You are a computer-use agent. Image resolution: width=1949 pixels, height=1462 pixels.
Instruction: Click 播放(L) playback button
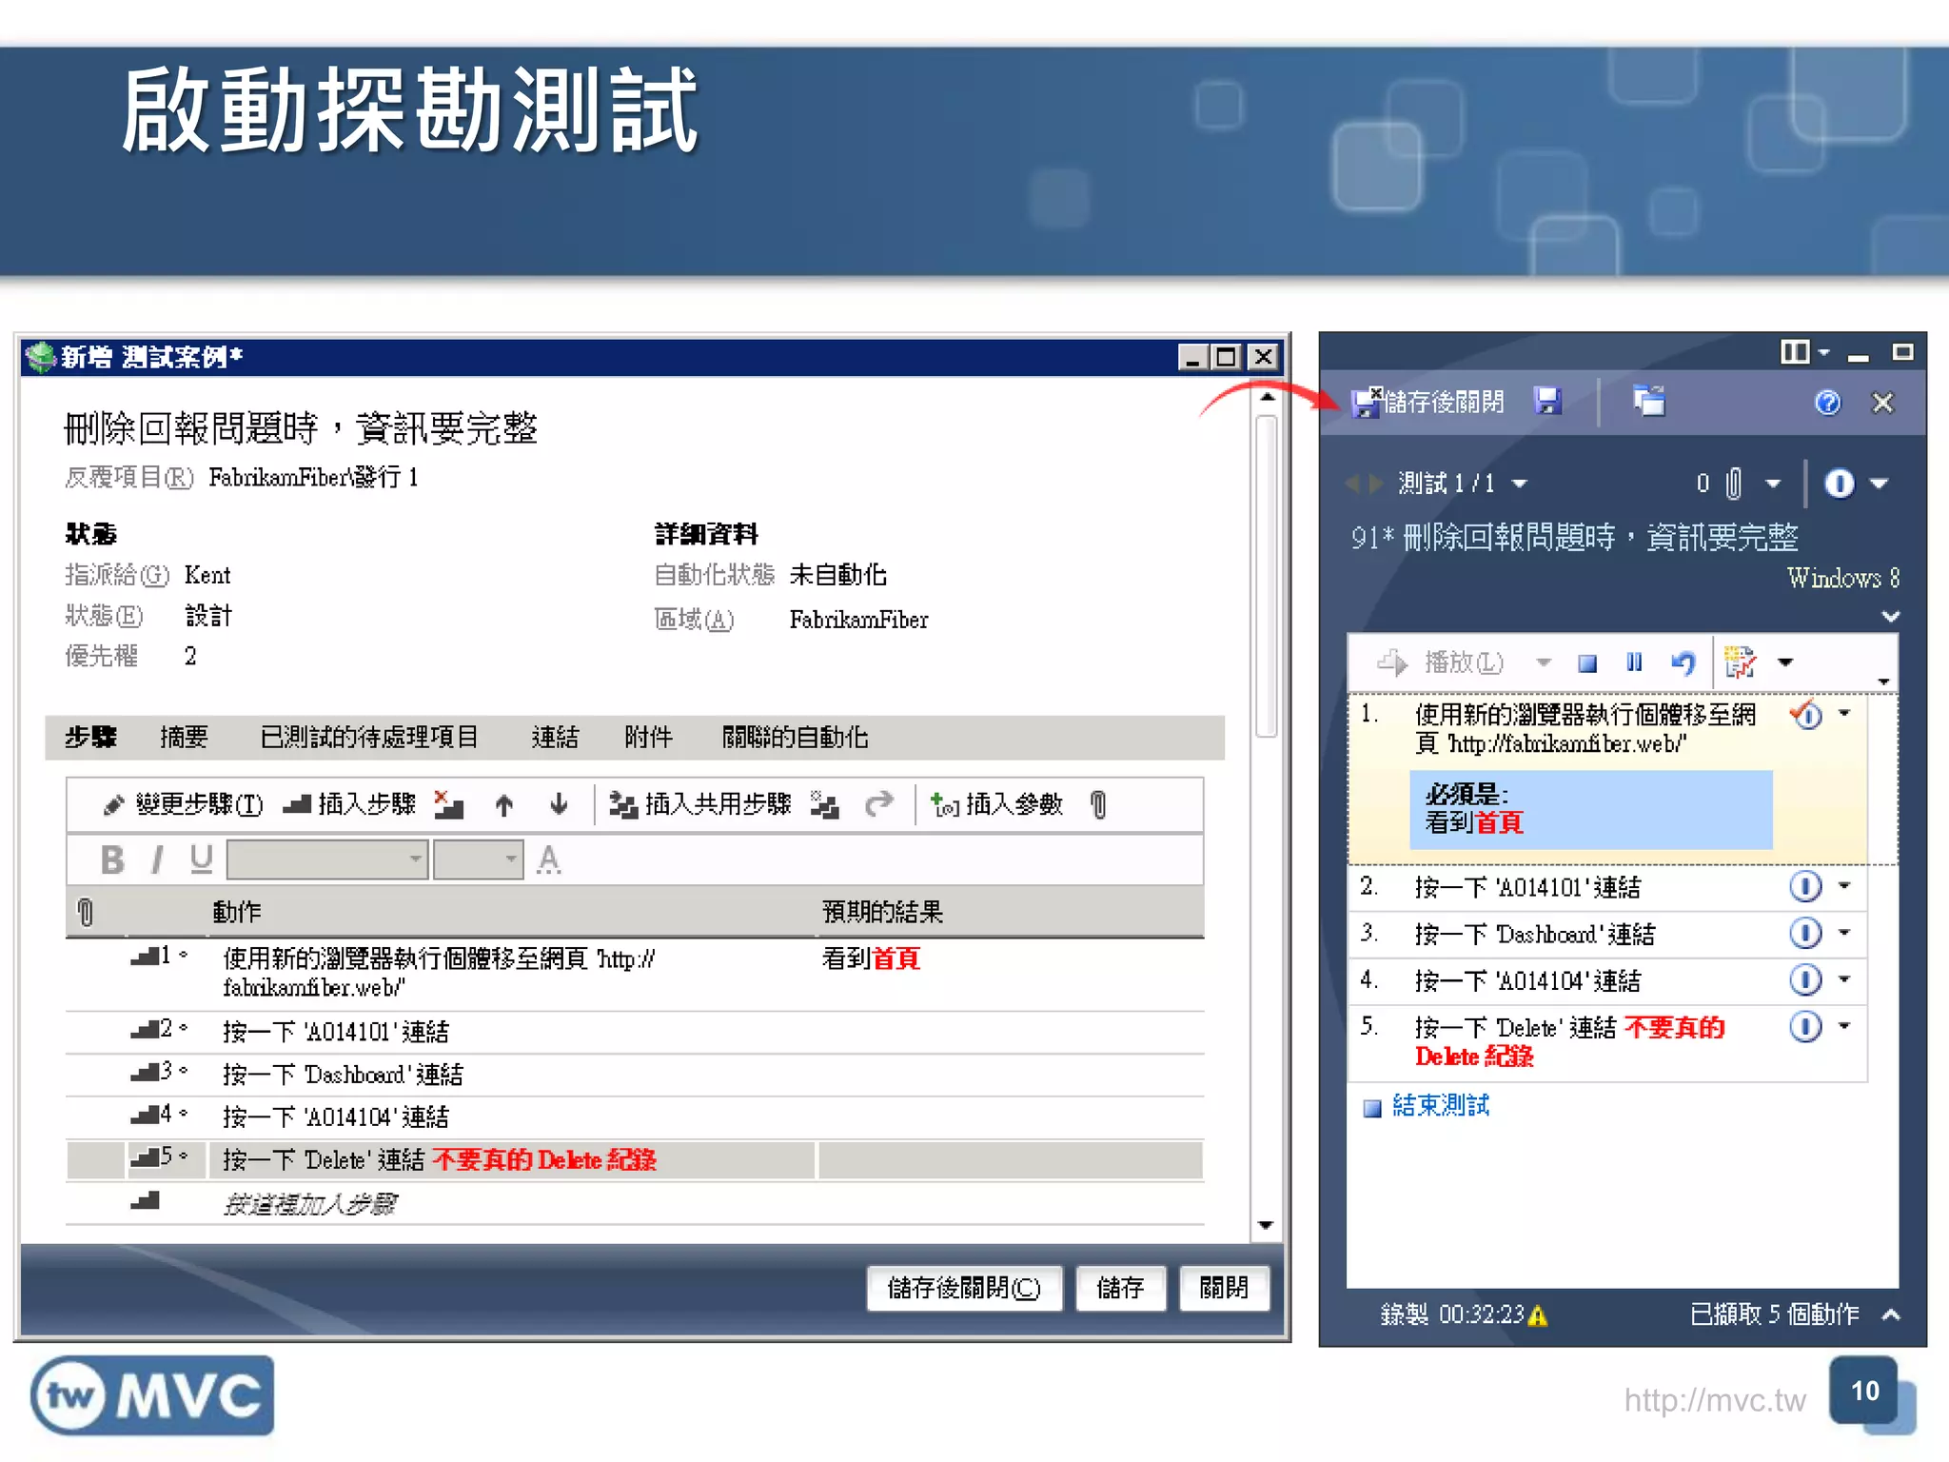pos(1440,662)
